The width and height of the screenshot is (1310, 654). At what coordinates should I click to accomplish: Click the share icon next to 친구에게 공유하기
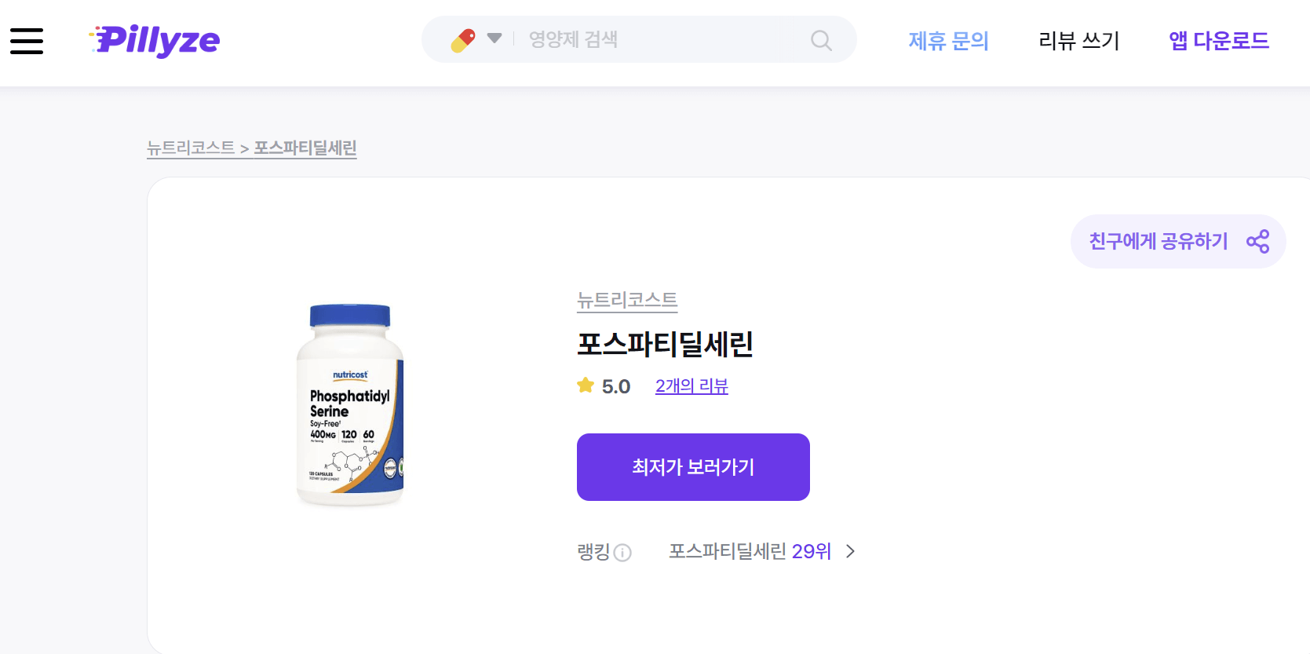[1258, 241]
